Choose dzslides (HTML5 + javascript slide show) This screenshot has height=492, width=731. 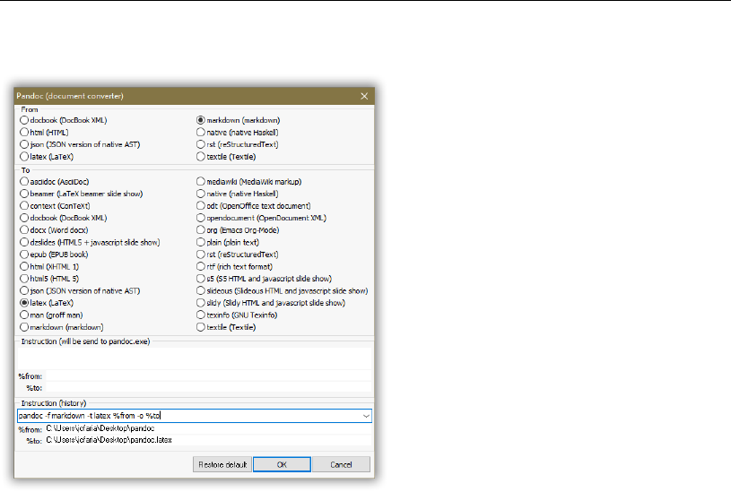[x=90, y=242]
